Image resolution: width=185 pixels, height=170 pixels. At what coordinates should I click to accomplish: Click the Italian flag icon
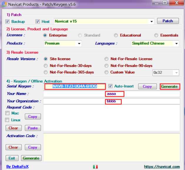click(x=95, y=167)
